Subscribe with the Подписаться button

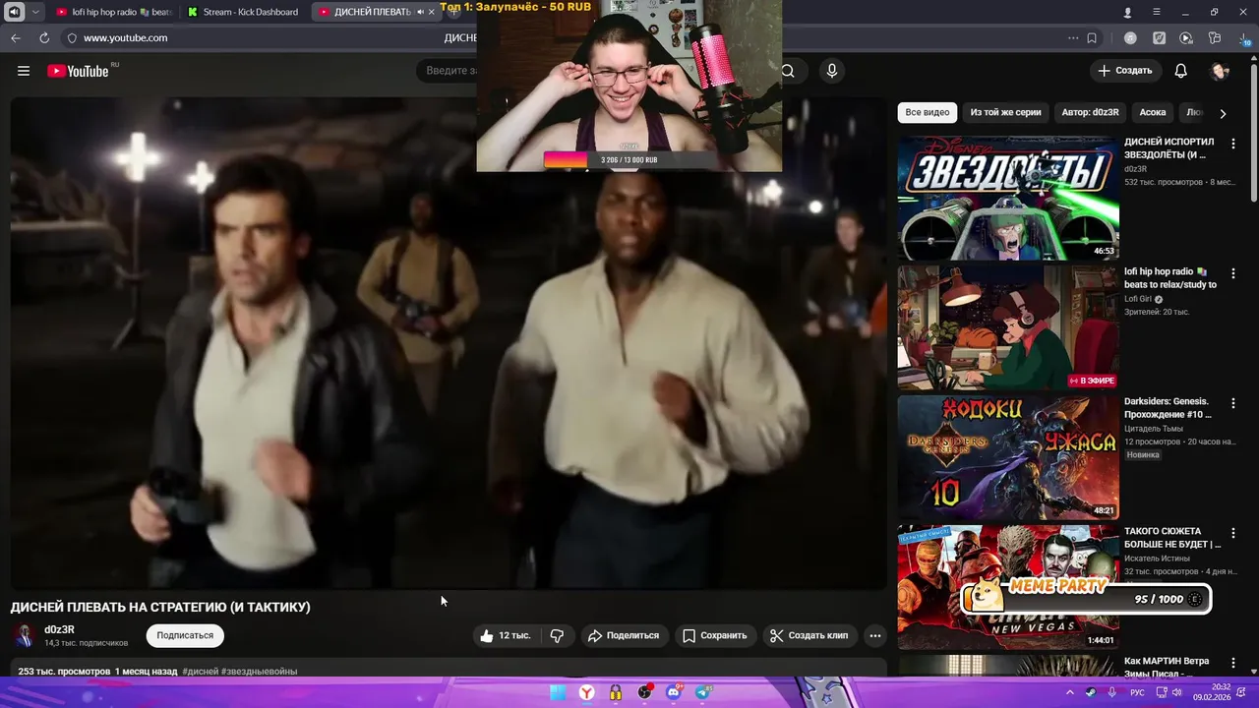(185, 636)
